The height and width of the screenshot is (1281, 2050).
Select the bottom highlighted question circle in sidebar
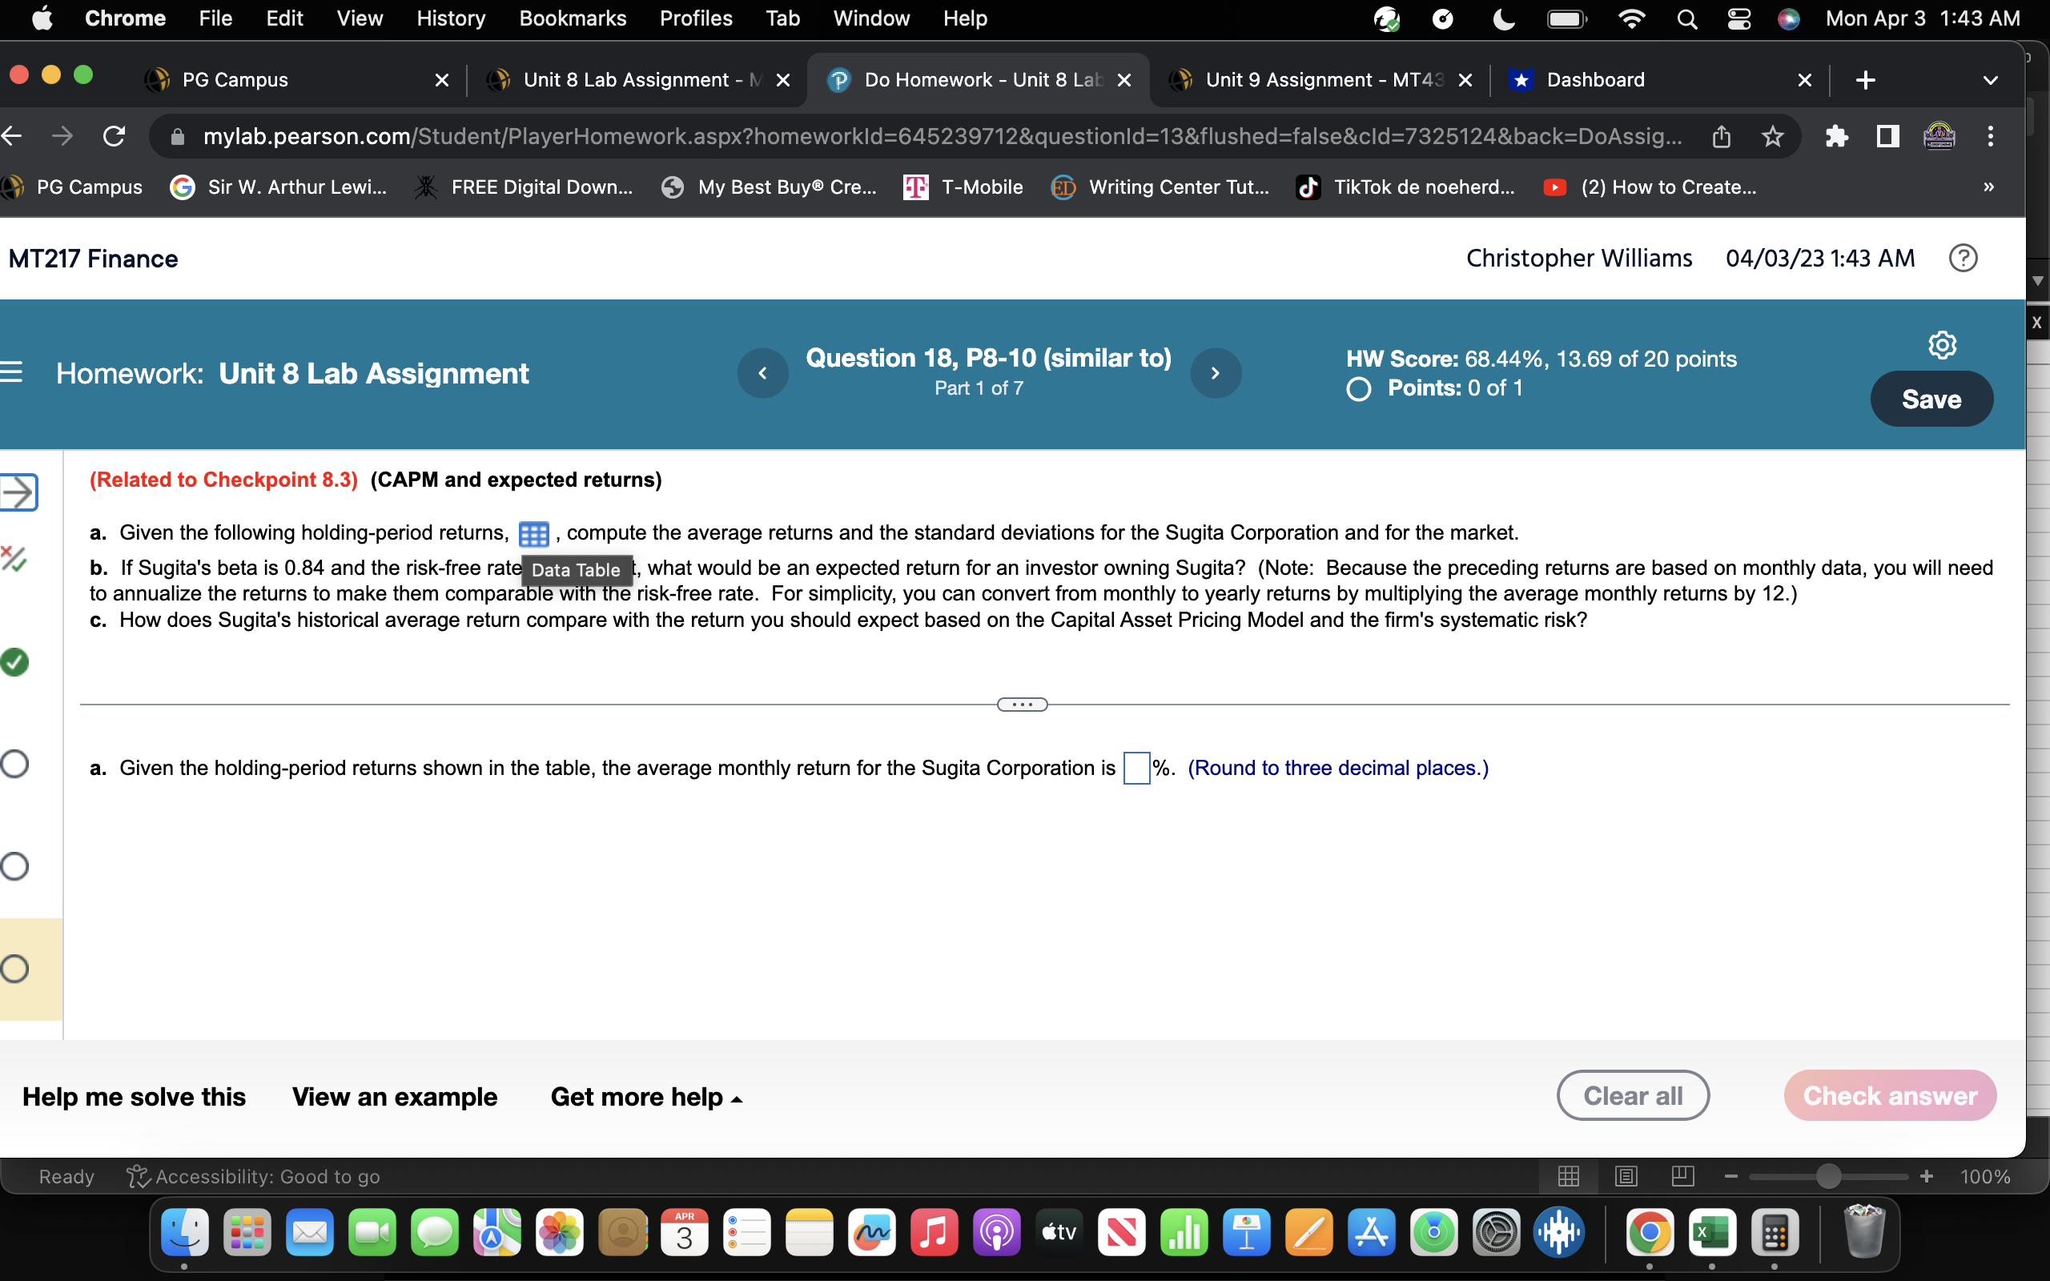[x=14, y=966]
